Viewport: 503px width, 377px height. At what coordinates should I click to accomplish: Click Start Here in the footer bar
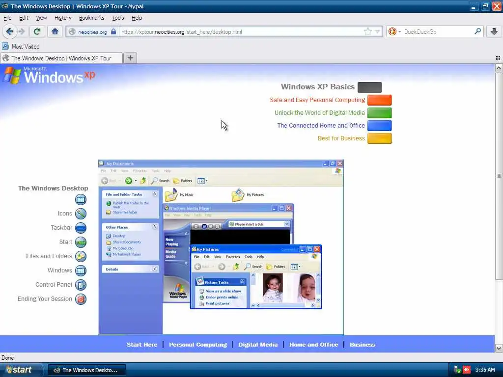(142, 345)
